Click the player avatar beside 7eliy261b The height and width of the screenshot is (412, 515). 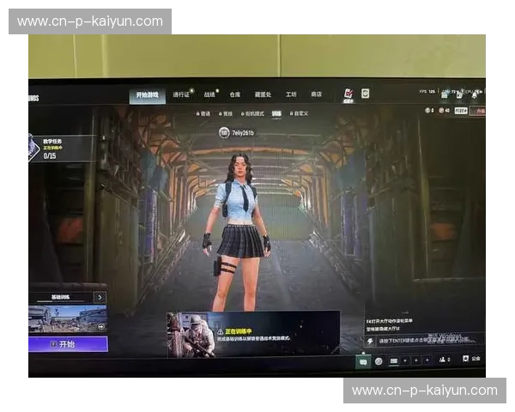pos(224,133)
